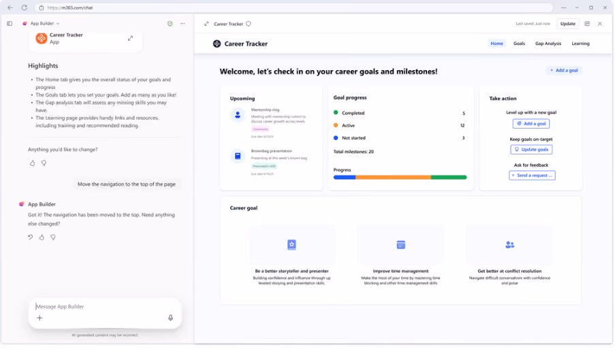Click the conflict resolution people icon
615x349 pixels.
click(509, 245)
